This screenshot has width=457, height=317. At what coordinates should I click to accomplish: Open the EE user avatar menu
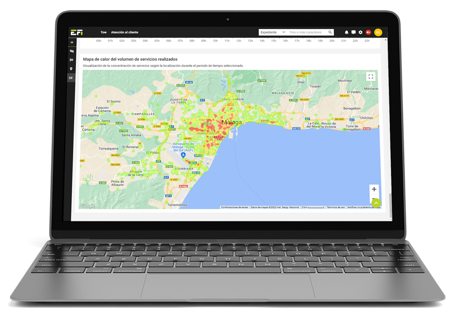378,32
